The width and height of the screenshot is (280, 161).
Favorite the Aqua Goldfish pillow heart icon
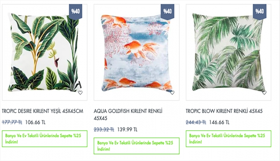172,93
